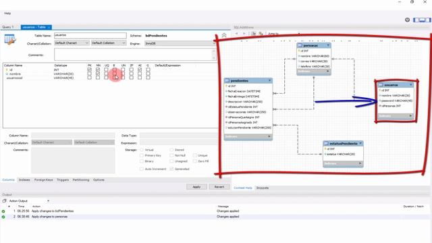Toggle PK checkbox for the nombre column

[x=89, y=74]
